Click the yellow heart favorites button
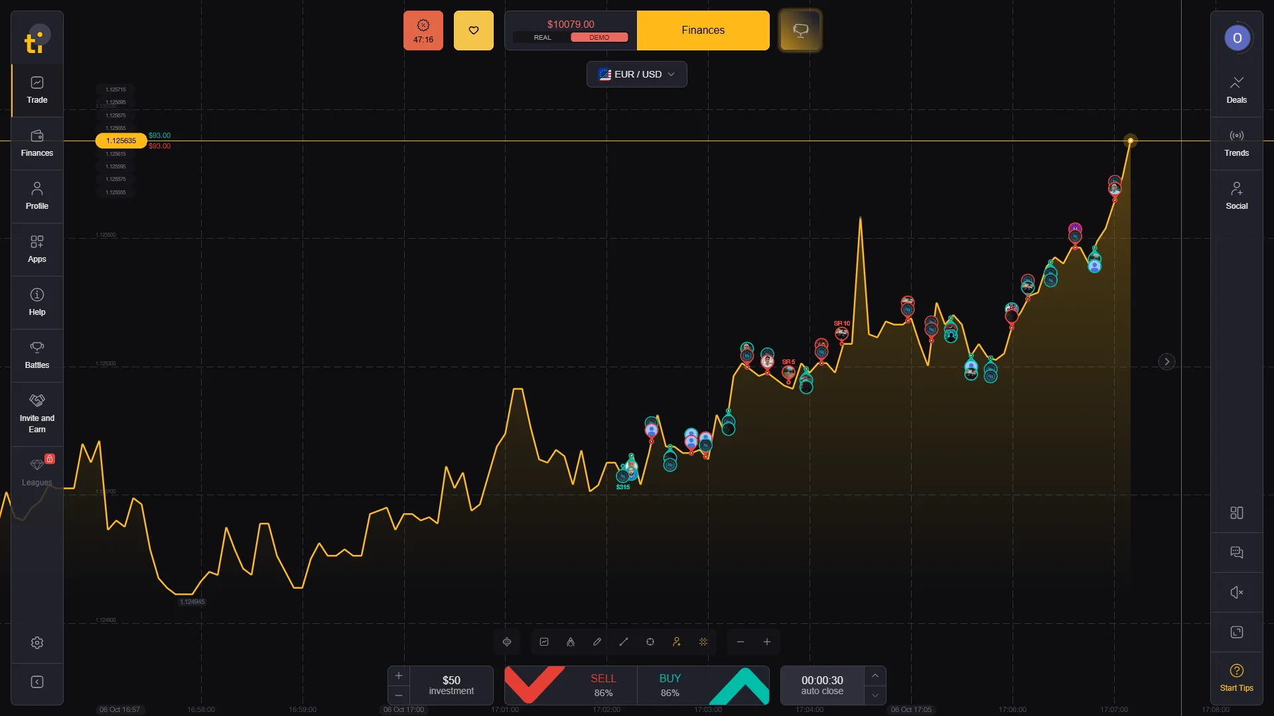Screen dimensions: 1274x716 coord(474,30)
